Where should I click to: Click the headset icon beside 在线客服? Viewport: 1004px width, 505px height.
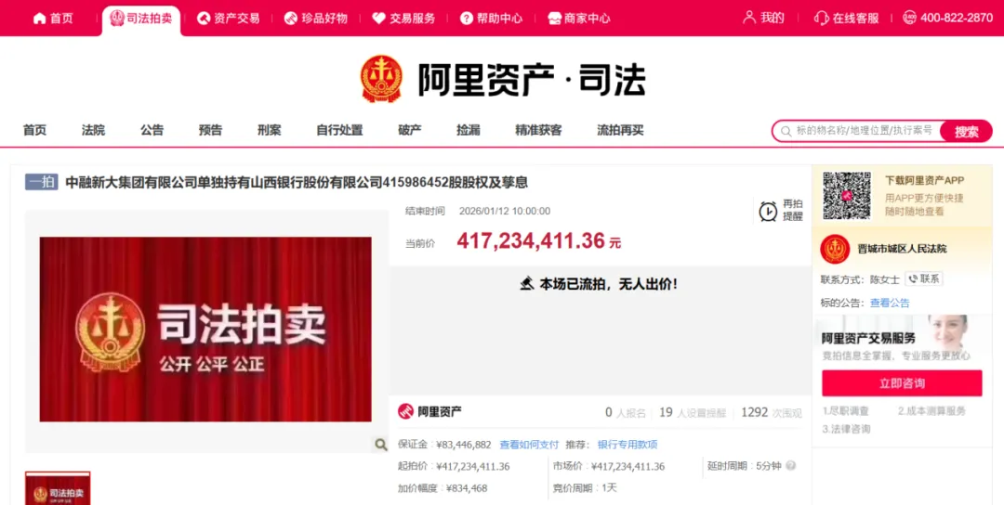coord(822,18)
